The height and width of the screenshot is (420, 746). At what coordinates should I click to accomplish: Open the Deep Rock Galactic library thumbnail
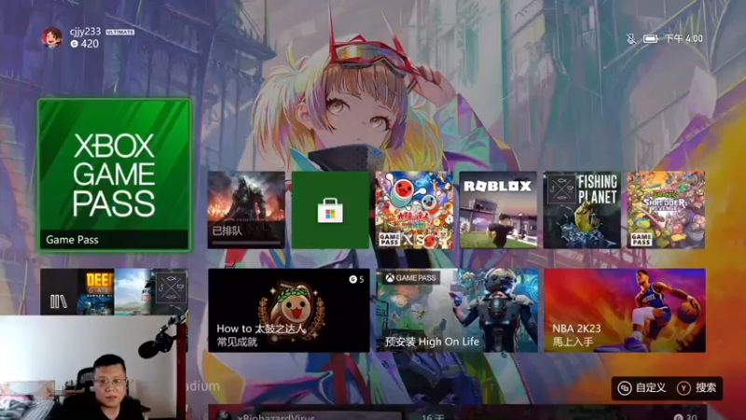tap(96, 292)
